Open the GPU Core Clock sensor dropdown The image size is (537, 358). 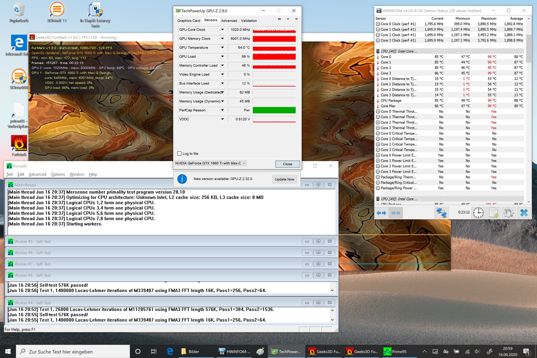pos(222,30)
